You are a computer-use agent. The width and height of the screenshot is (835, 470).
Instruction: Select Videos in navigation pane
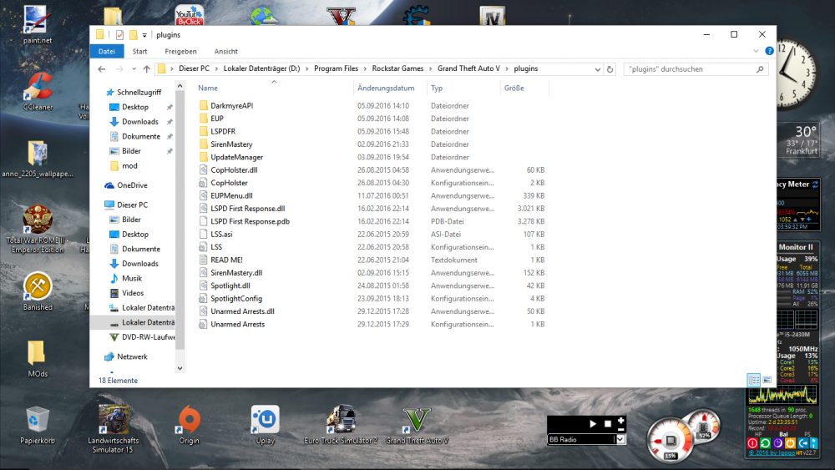point(133,293)
